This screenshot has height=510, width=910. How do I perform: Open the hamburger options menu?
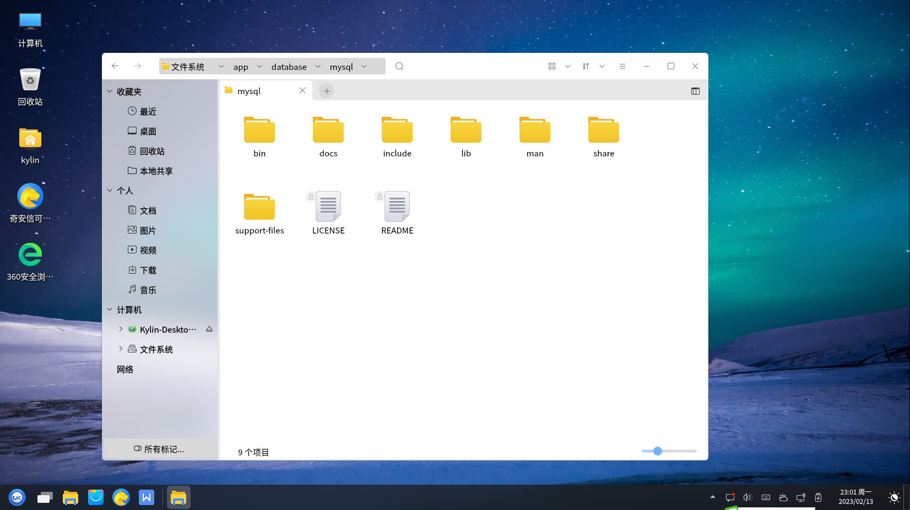point(622,66)
